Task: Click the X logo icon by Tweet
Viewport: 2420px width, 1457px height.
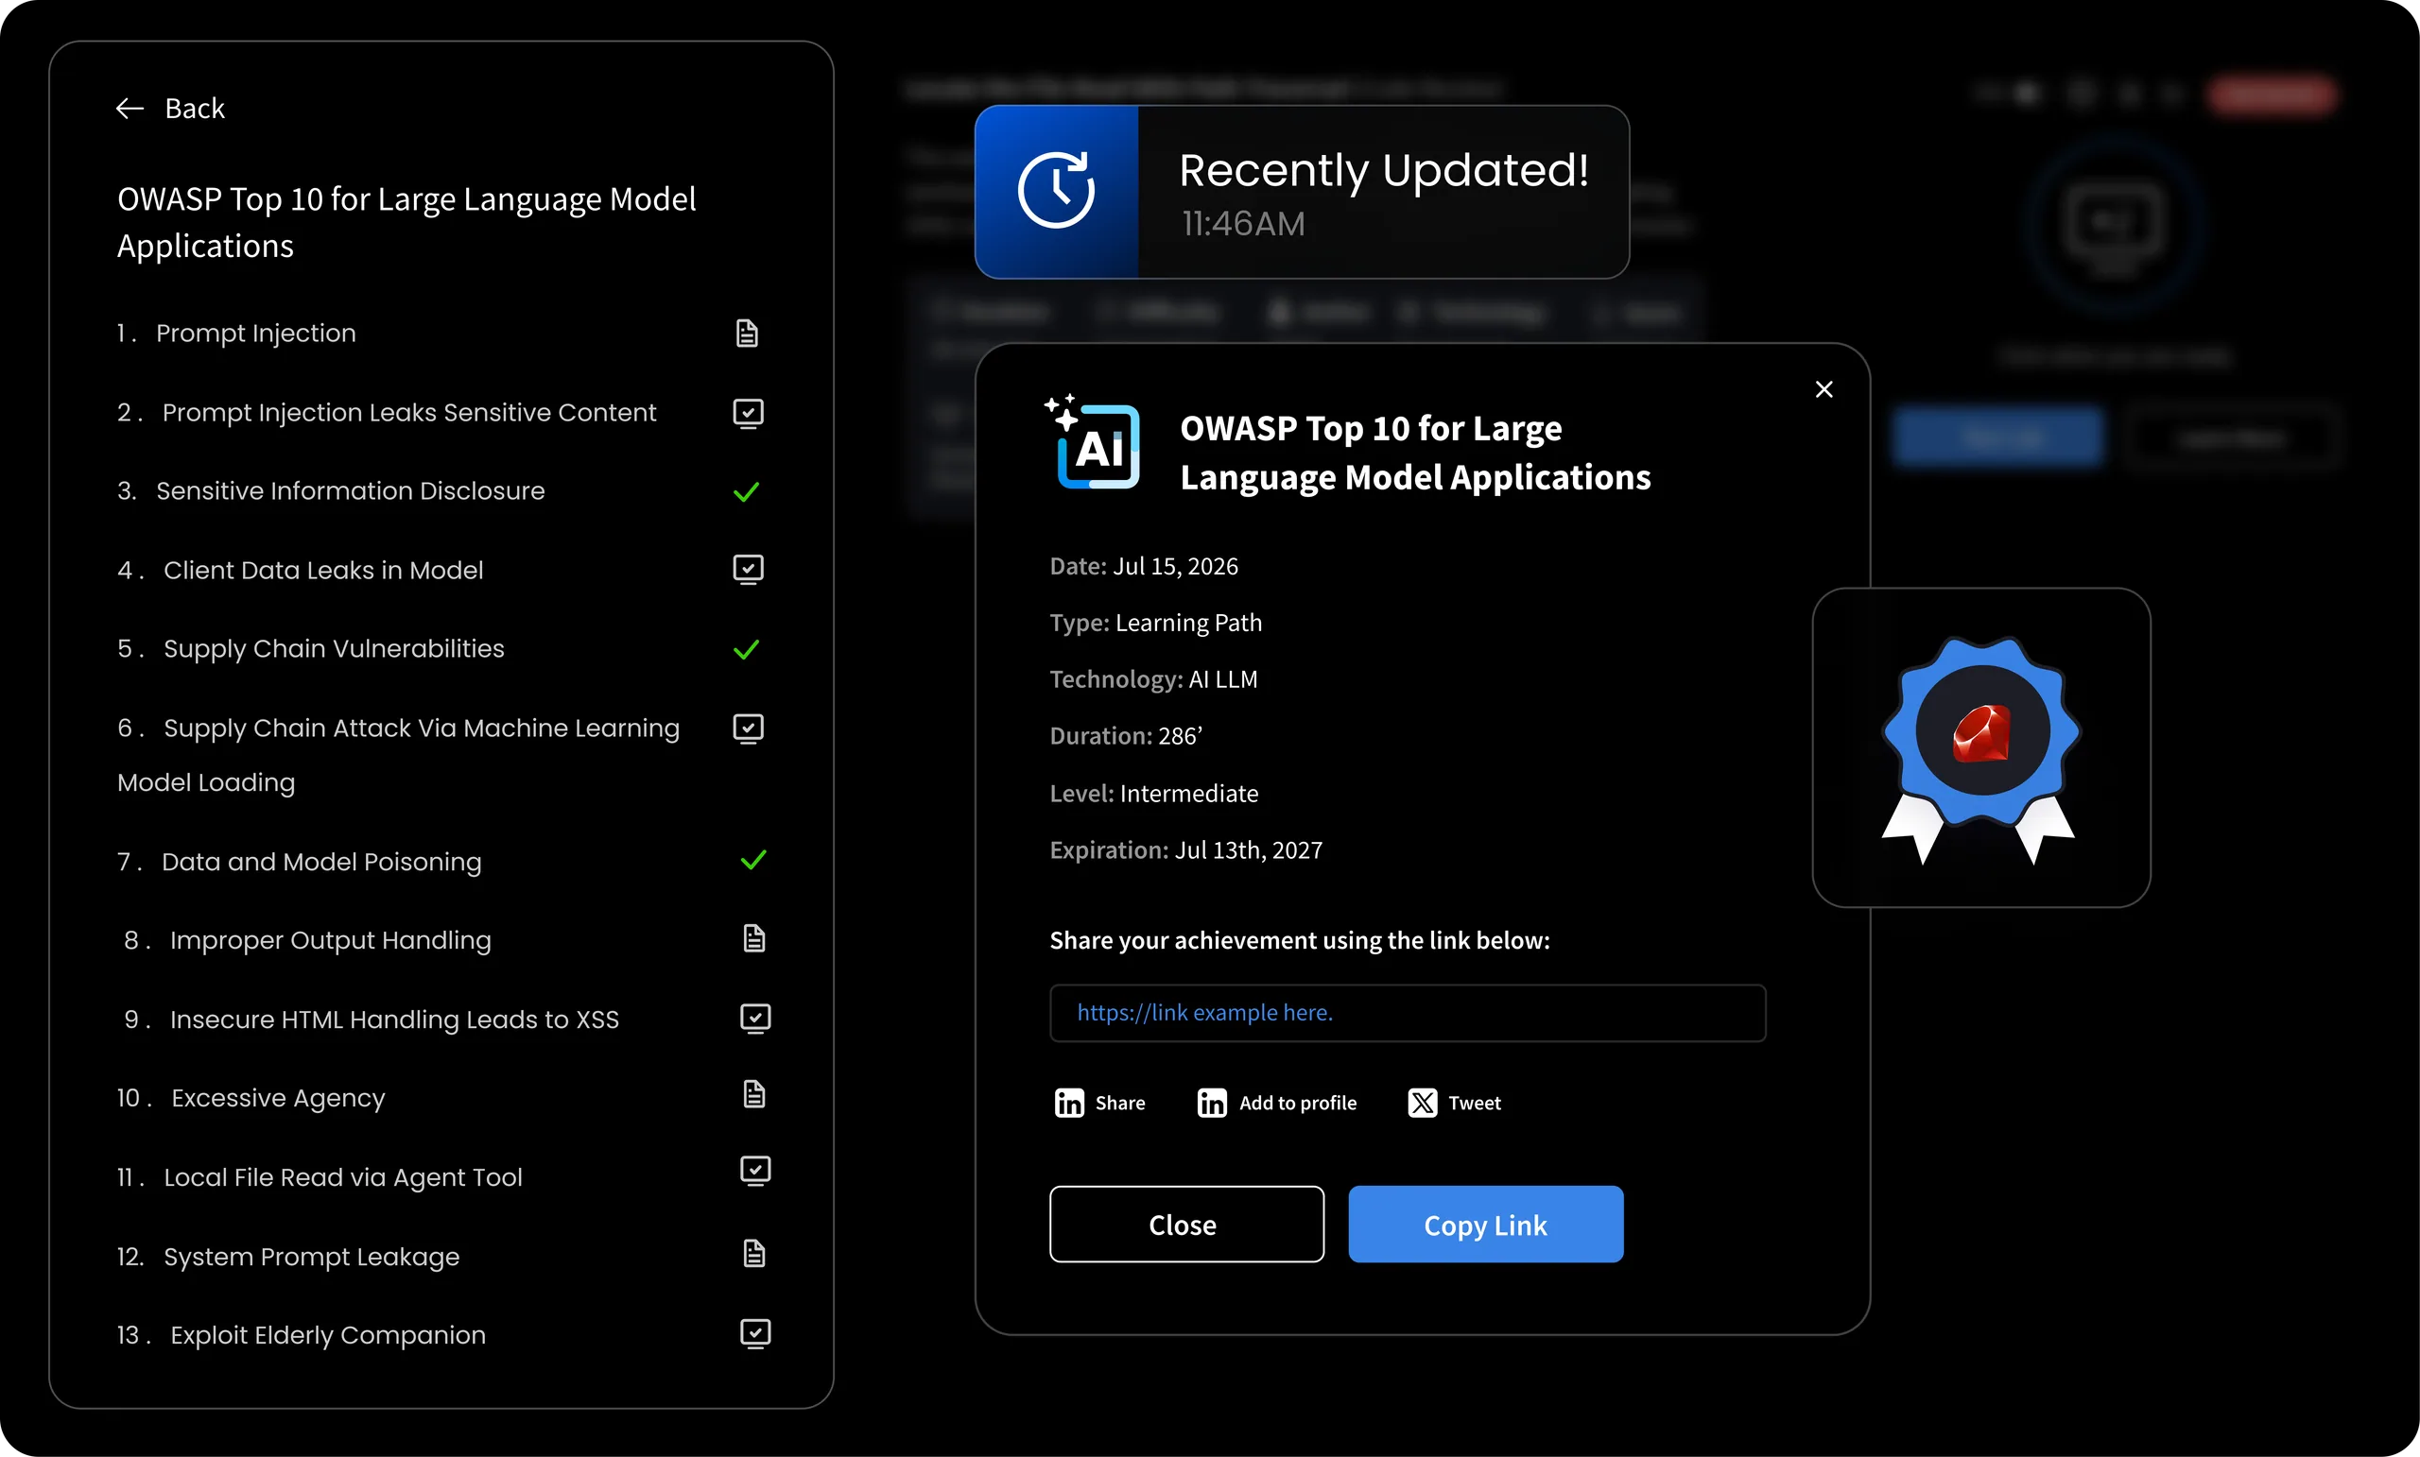Action: [1422, 1103]
